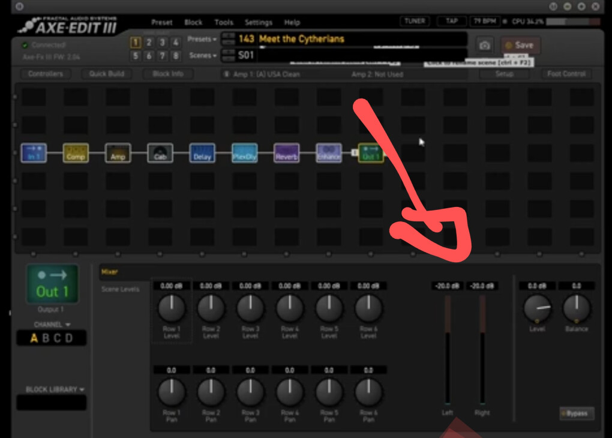Open the block library selection box
612x438 pixels.
[51, 403]
